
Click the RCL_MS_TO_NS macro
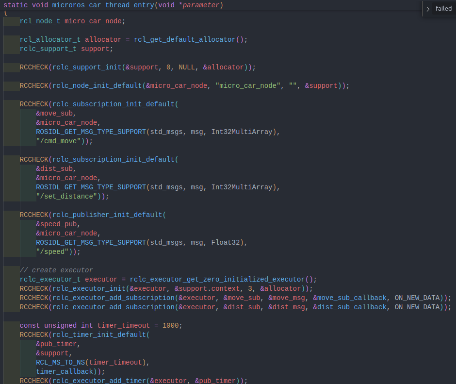point(62,362)
